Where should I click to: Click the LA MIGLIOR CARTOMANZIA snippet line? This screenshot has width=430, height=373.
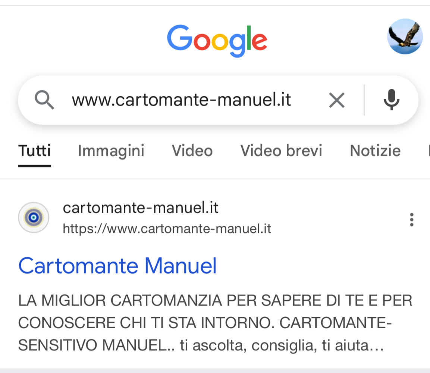[215, 300]
